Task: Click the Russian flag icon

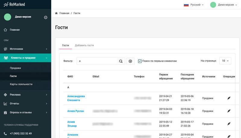Action: [x=186, y=5]
